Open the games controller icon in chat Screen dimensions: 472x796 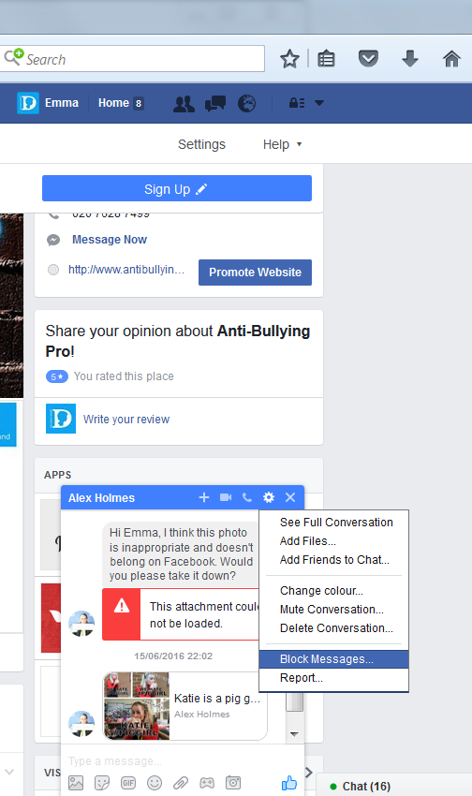[207, 783]
